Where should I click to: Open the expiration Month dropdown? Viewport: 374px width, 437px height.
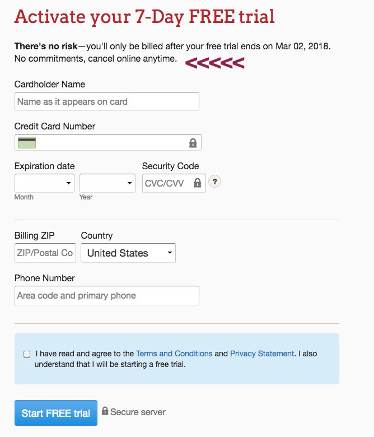click(x=44, y=183)
